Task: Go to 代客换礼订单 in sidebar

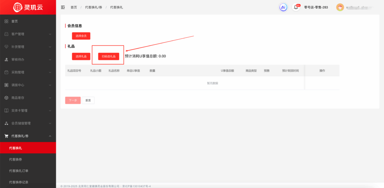Action: (18, 171)
